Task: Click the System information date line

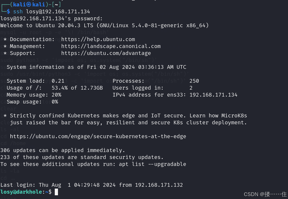Action: click(96, 67)
